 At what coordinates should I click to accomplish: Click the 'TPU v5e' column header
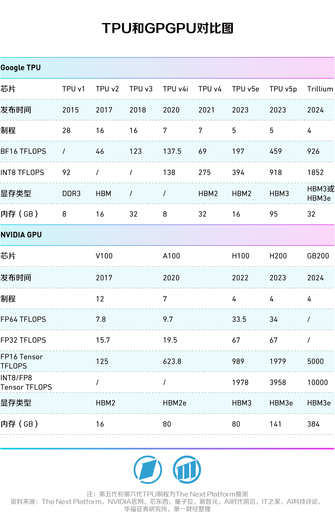coord(245,89)
